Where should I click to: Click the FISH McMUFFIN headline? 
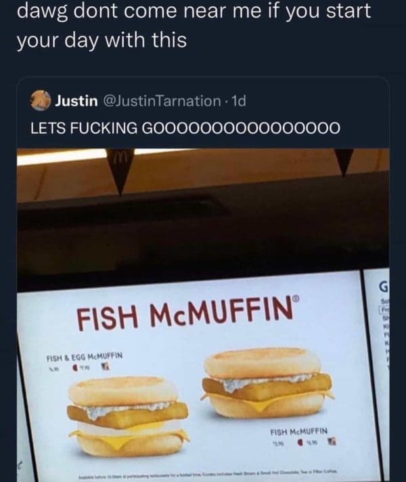click(x=181, y=315)
